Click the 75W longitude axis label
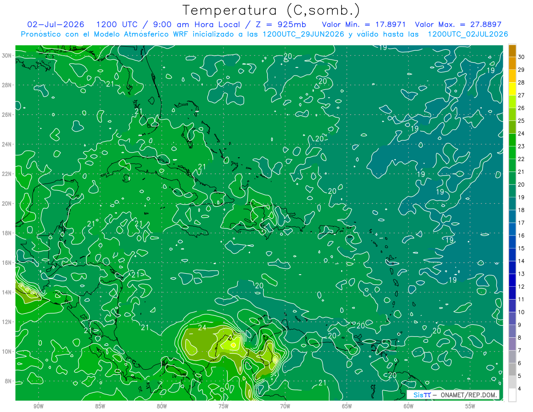Viewport: 533px width, 412px height. 223,407
